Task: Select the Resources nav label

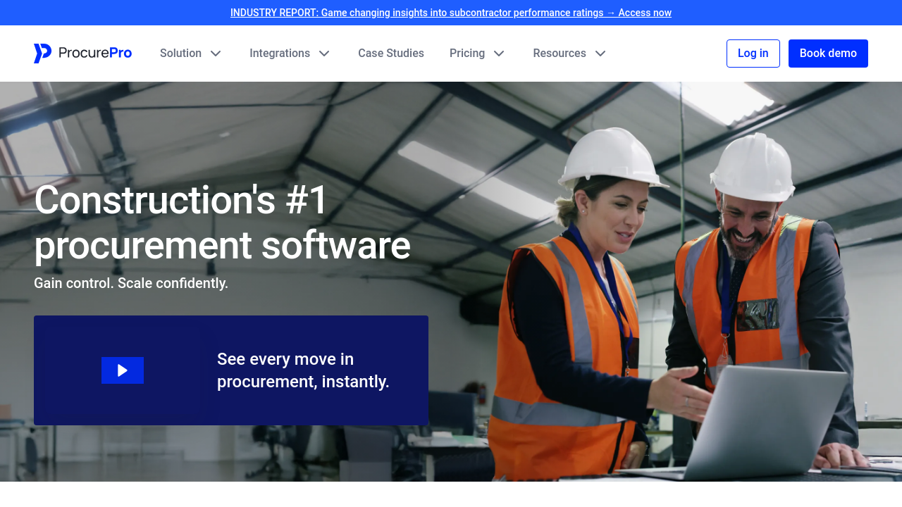Action: click(x=560, y=54)
